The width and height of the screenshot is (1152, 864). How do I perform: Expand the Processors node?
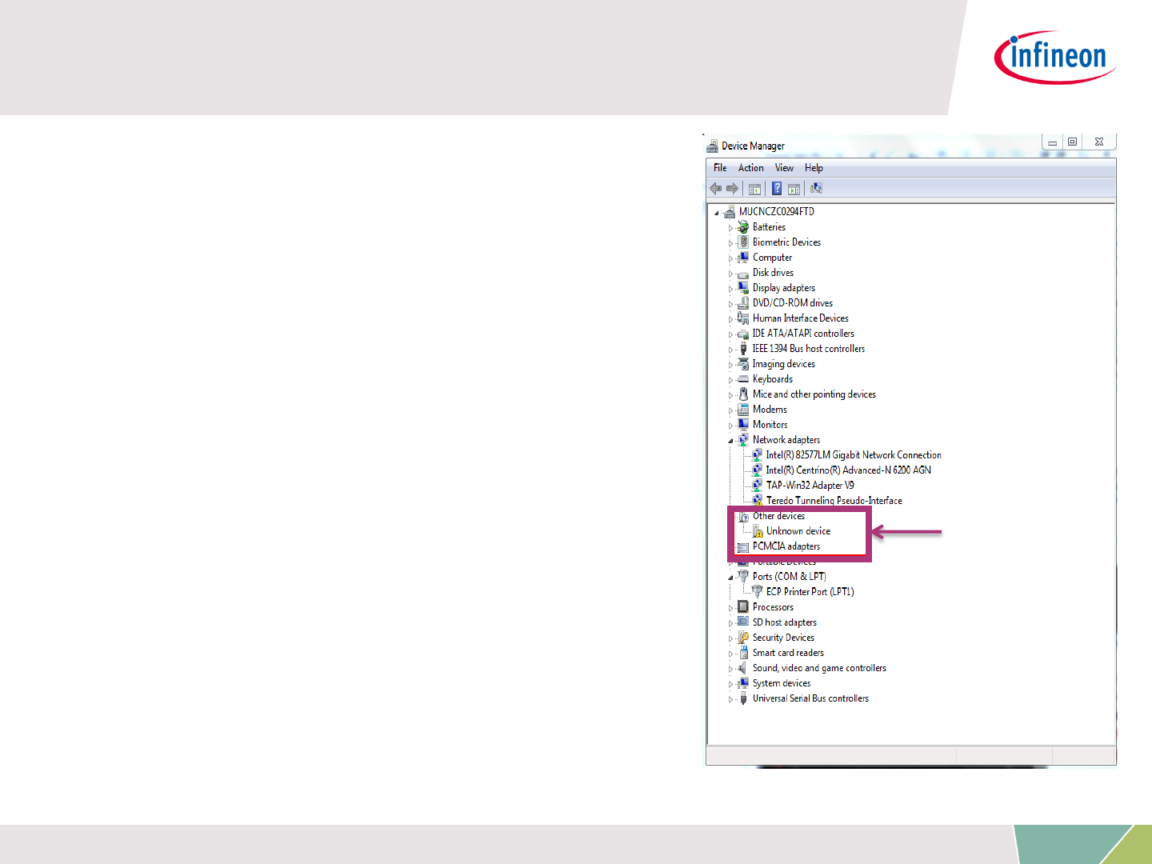pyautogui.click(x=730, y=608)
